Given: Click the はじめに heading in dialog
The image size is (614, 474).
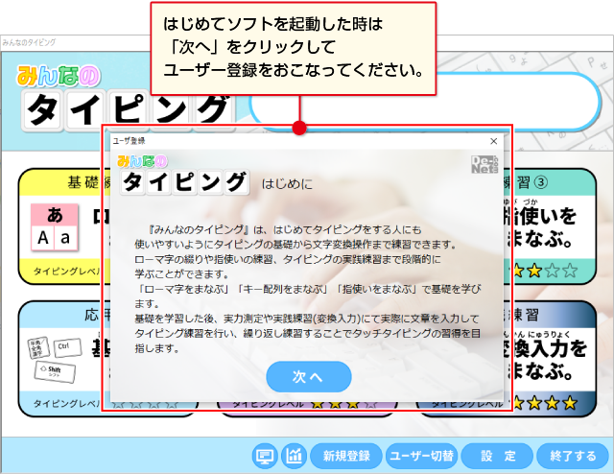Looking at the screenshot, I should (287, 183).
